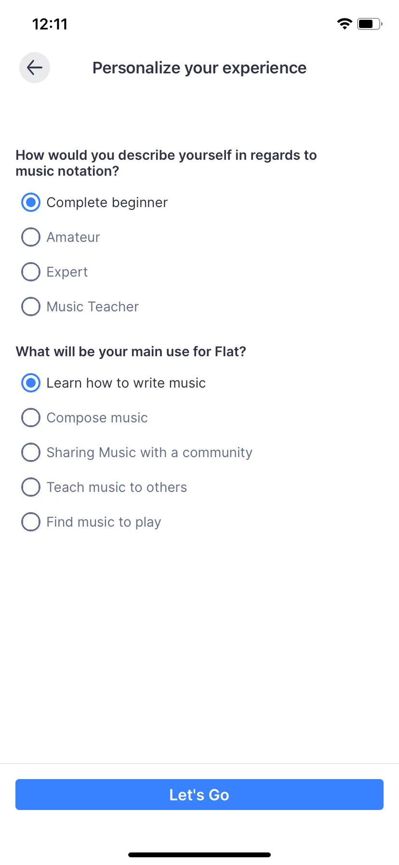The image size is (399, 865).
Task: Select the Learn how to write music option
Action: coord(31,383)
